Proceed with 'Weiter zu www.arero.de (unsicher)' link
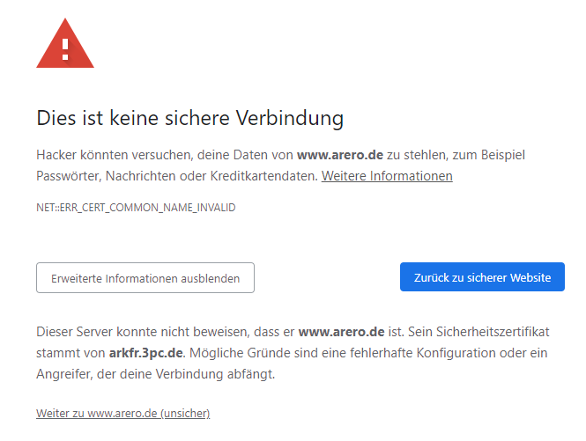 tap(123, 414)
